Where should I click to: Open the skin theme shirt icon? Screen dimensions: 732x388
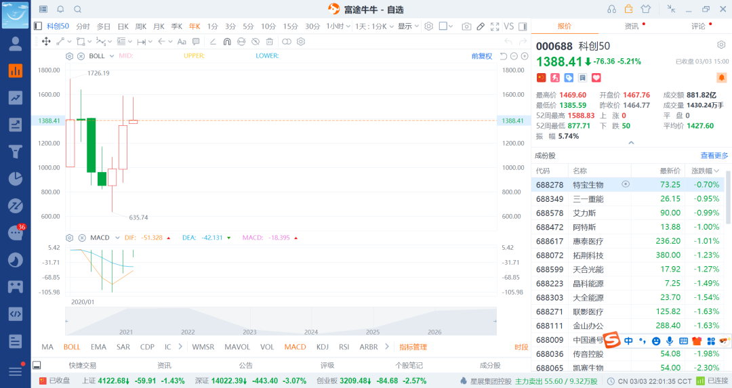click(x=646, y=9)
